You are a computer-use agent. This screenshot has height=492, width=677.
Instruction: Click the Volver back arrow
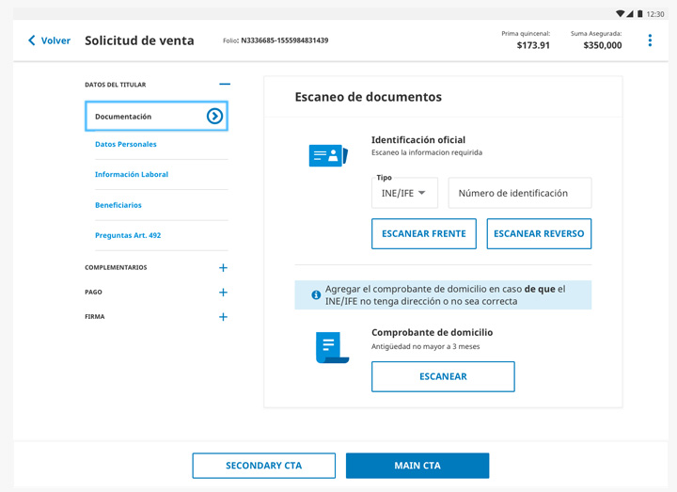point(32,40)
